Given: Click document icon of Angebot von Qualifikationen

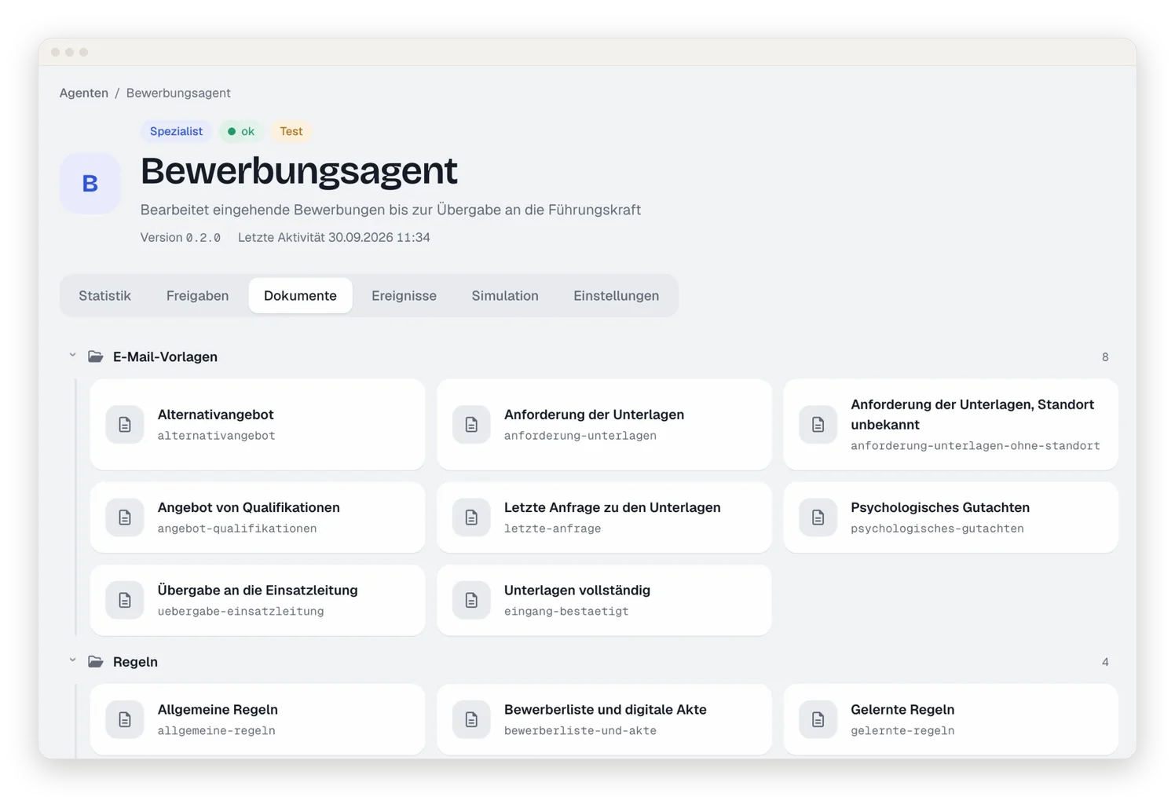Looking at the screenshot, I should (125, 517).
